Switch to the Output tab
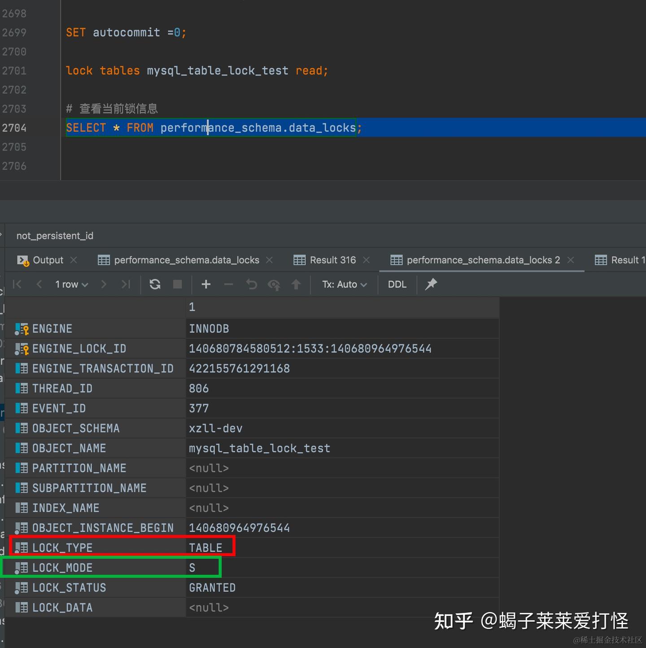 [47, 260]
